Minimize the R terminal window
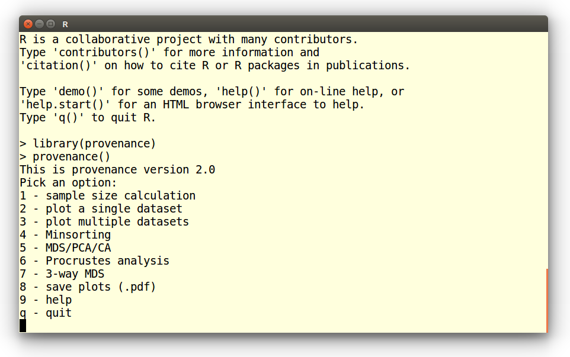Viewport: 570px width, 357px height. (x=39, y=24)
